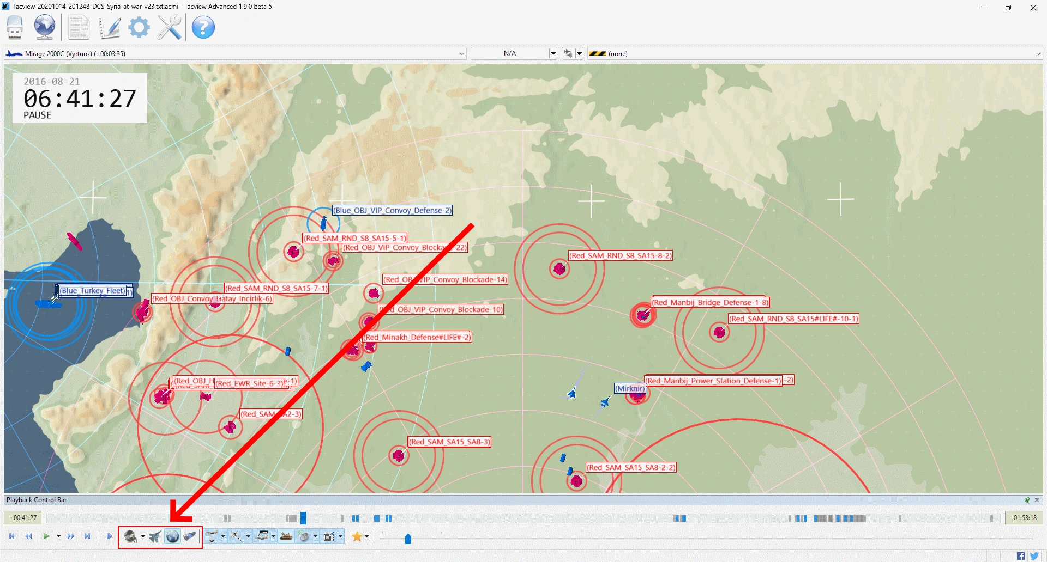This screenshot has height=562, width=1047.
Task: Select the Red_SAM_RND_S8_SA15-8-2 label
Action: point(621,255)
